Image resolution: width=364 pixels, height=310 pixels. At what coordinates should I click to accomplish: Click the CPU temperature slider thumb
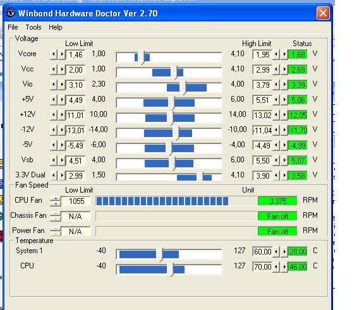pyautogui.click(x=170, y=270)
